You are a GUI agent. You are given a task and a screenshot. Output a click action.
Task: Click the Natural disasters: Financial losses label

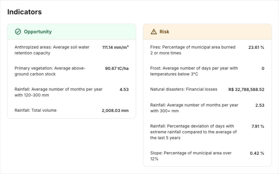[184, 89]
